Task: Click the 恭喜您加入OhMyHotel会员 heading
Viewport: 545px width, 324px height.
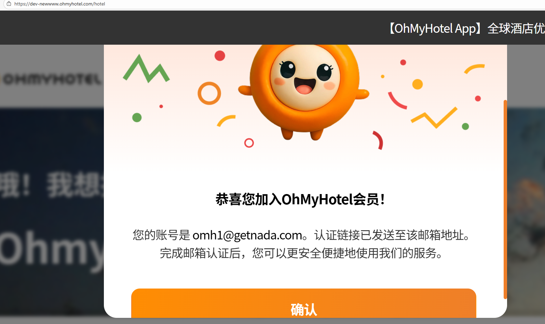Action: 301,200
